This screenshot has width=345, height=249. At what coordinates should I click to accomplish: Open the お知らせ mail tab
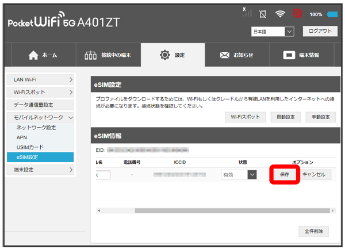click(x=236, y=56)
